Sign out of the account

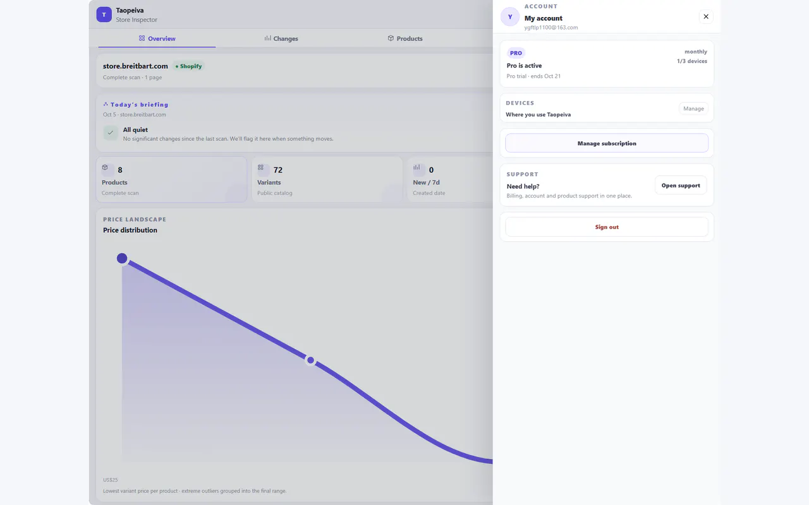[x=607, y=227]
